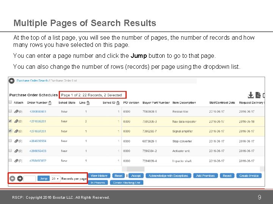This screenshot has width=273, height=204.
Task: Uncheck the row for order 4274637261
Action: 10,131
